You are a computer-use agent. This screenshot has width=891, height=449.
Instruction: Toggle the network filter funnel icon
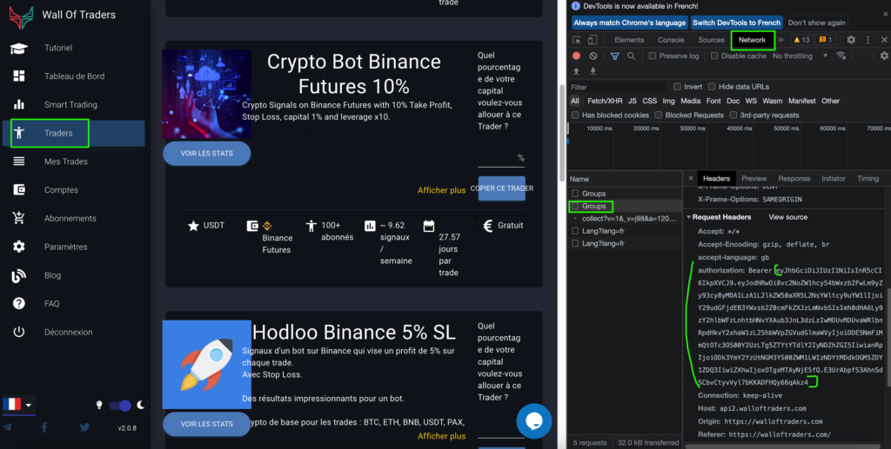[x=615, y=56]
